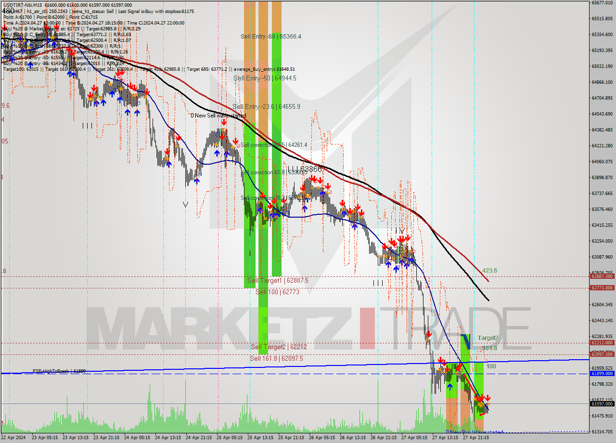Click the 'Sell Target2 | 62212' label
Screen dimensions: 616x443
click(x=279, y=347)
